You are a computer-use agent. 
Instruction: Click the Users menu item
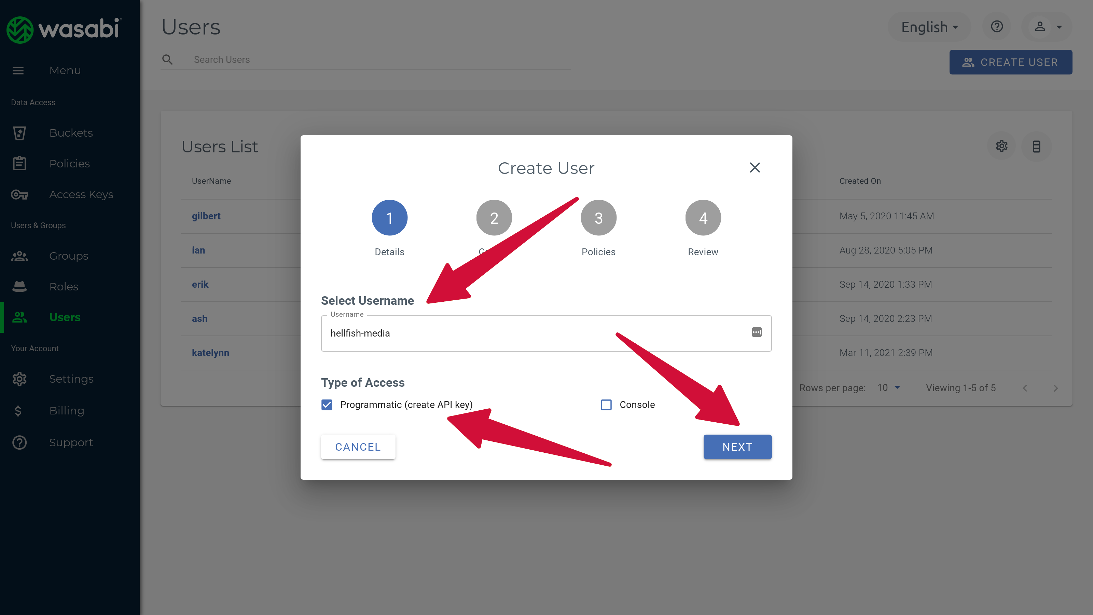pos(65,316)
